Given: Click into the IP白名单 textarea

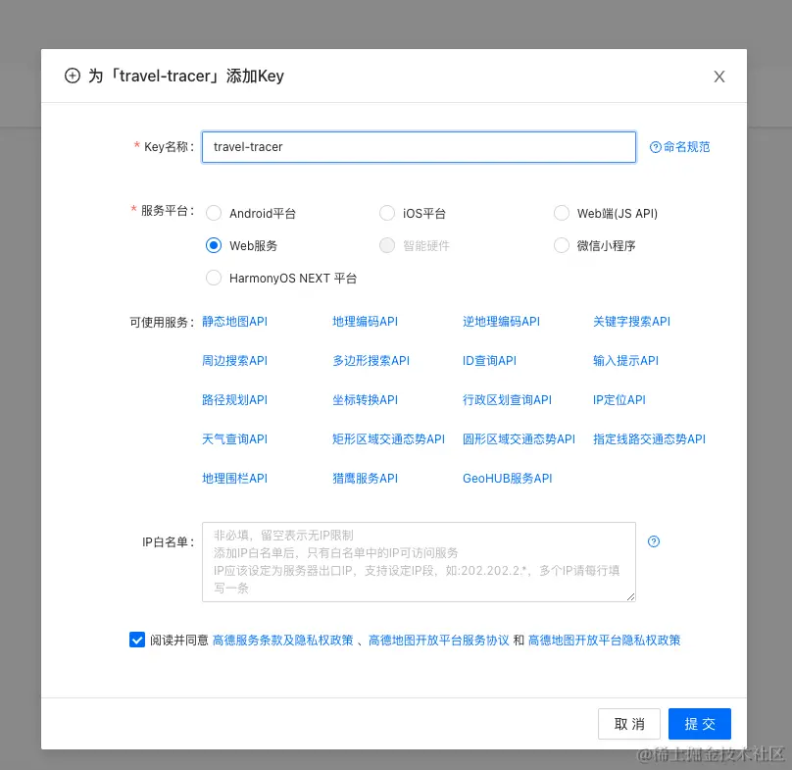Looking at the screenshot, I should 419,562.
